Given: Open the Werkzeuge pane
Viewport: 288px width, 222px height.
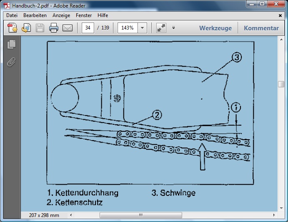Looking at the screenshot, I should (215, 28).
